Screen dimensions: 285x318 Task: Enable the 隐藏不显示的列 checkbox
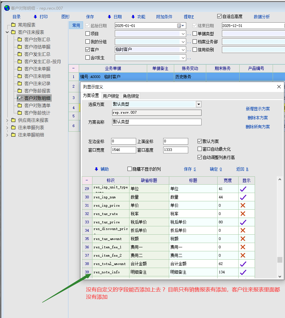130,169
